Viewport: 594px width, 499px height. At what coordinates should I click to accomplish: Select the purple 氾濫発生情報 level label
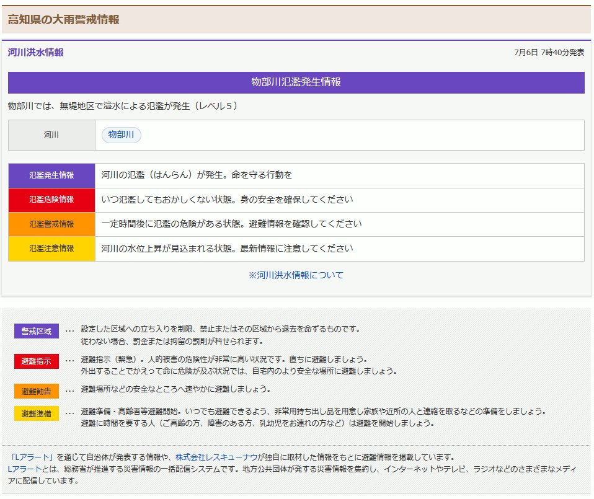(x=51, y=175)
